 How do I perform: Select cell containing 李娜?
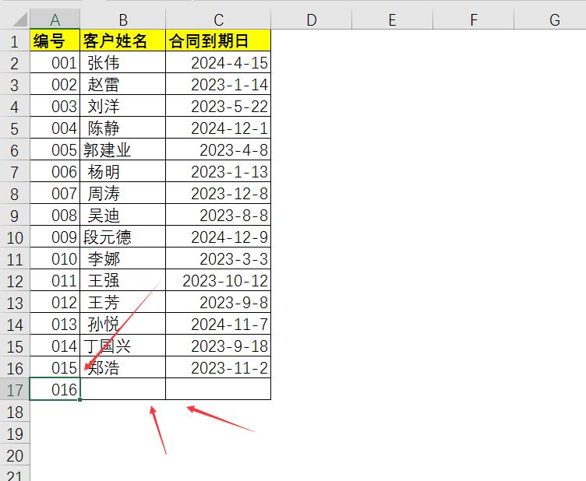pos(123,258)
